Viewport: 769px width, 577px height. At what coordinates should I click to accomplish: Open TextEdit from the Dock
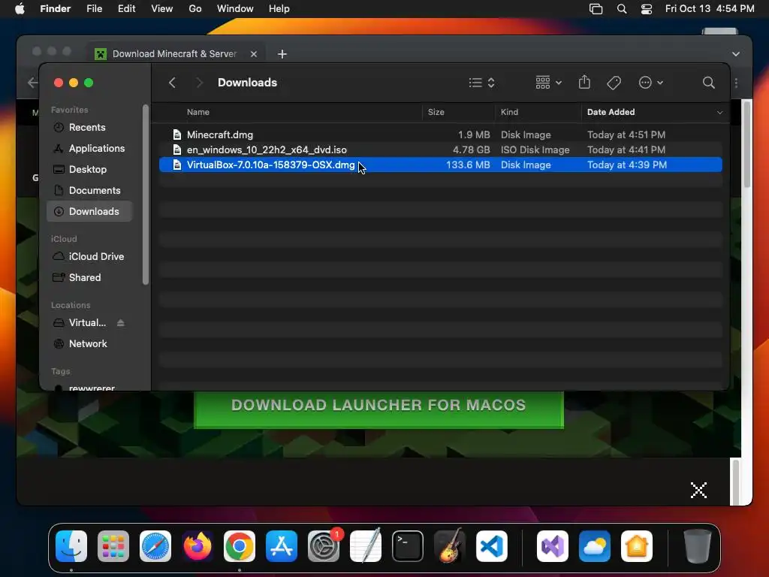coord(366,546)
